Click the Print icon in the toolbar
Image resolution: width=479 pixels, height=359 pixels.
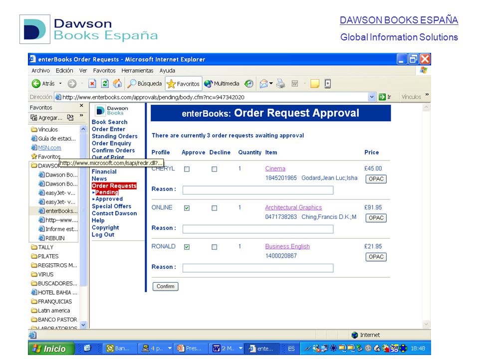point(281,83)
